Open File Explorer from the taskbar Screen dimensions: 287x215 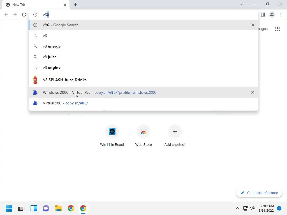58,208
